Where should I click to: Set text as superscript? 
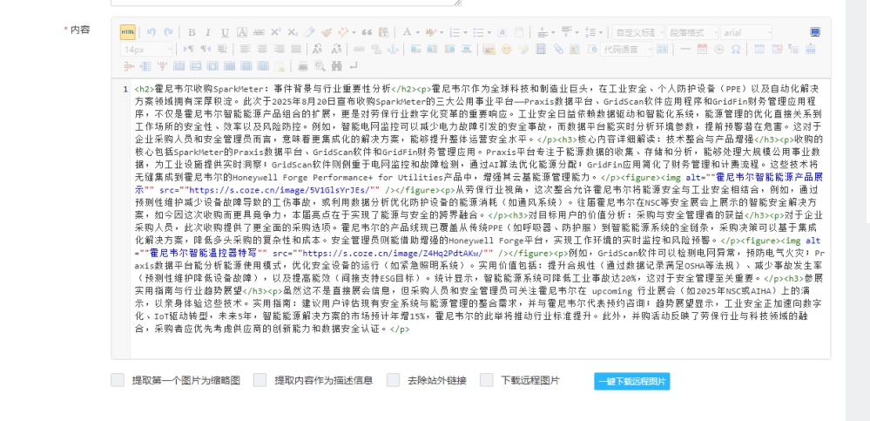point(276,32)
